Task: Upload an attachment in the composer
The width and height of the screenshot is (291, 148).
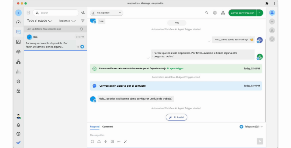Action: [x=99, y=141]
